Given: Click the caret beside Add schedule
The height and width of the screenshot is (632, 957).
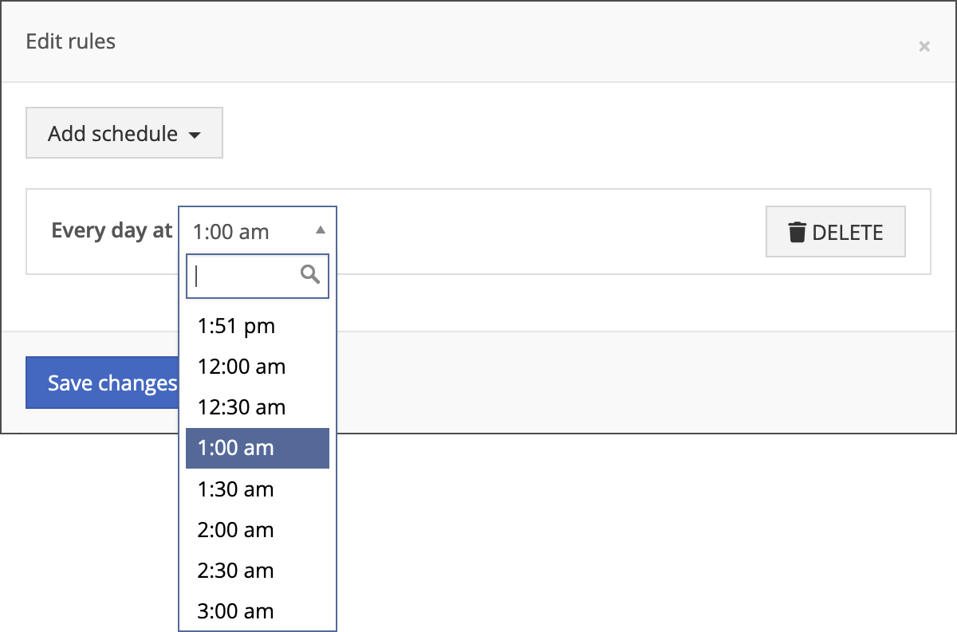Looking at the screenshot, I should point(194,135).
